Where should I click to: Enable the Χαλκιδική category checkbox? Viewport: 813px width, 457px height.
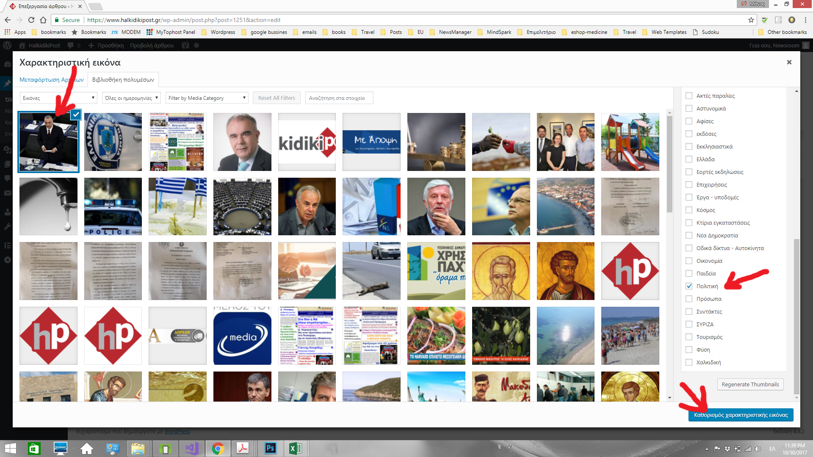click(689, 363)
